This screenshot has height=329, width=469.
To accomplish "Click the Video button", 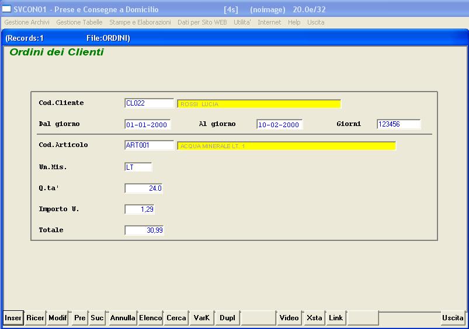I will click(x=289, y=318).
